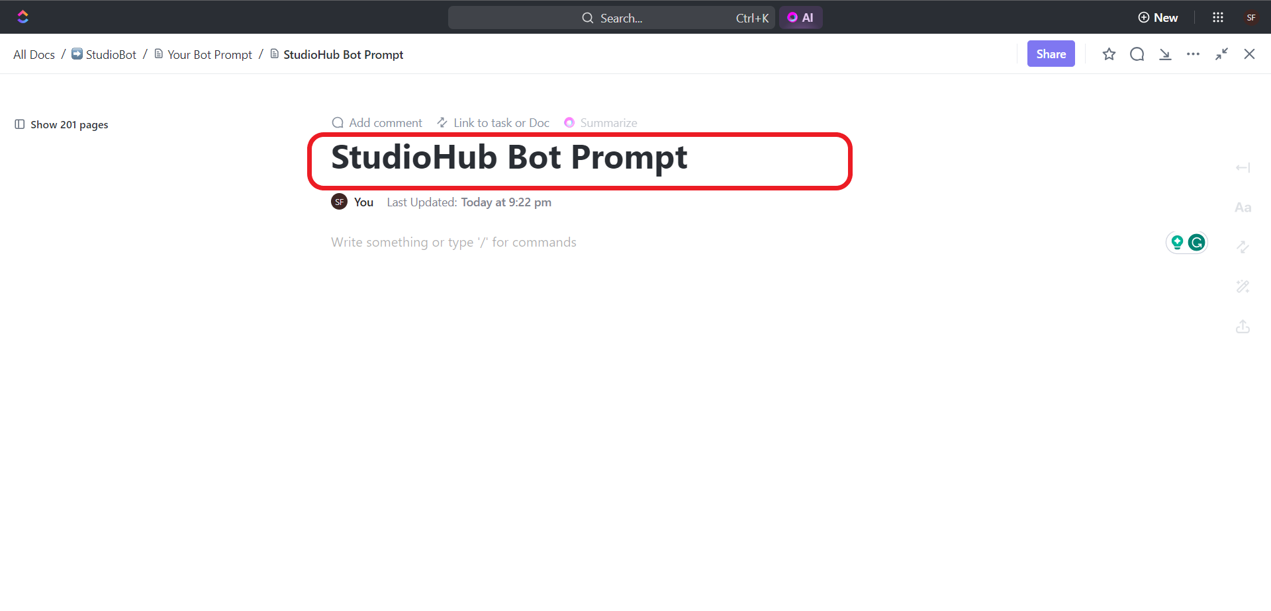
Task: Click Summarize with AI
Action: pos(600,123)
